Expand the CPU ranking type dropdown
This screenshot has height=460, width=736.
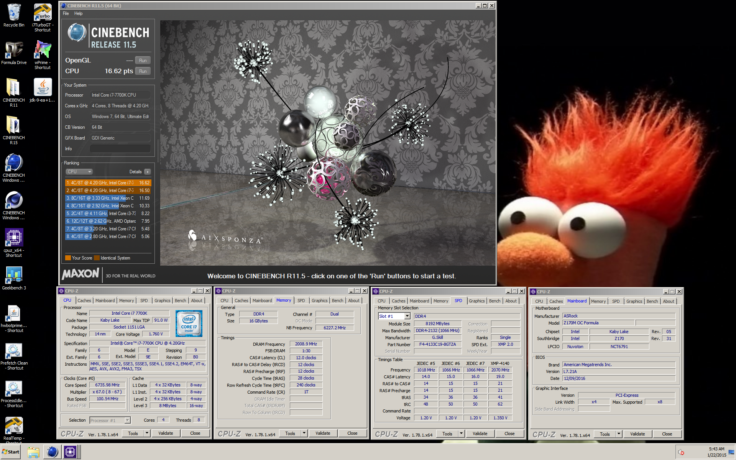coord(79,172)
